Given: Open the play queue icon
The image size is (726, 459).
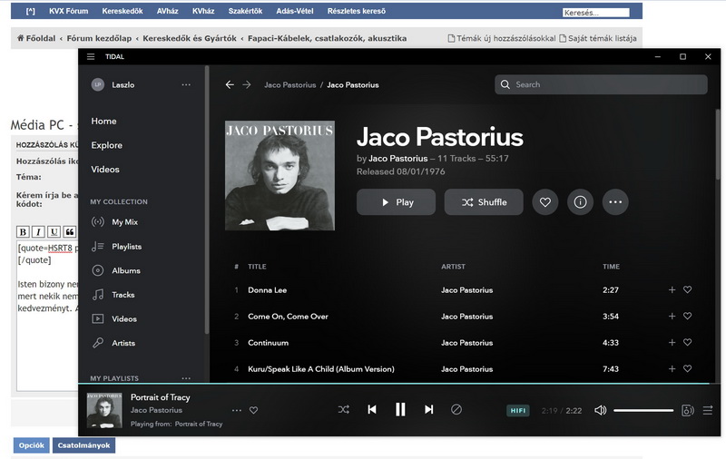Looking at the screenshot, I should 708,410.
